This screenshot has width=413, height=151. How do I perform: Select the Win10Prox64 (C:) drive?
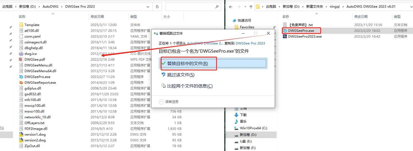[x=251, y=128]
